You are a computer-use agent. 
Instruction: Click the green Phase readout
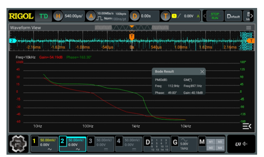tap(79, 57)
